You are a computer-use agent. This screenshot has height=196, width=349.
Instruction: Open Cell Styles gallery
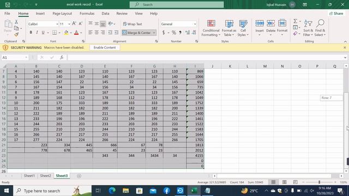(243, 28)
